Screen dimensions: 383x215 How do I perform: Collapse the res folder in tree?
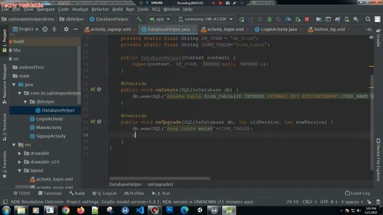pos(14,145)
